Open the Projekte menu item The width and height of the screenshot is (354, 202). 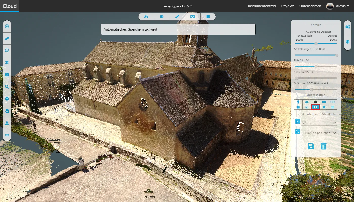pyautogui.click(x=288, y=6)
